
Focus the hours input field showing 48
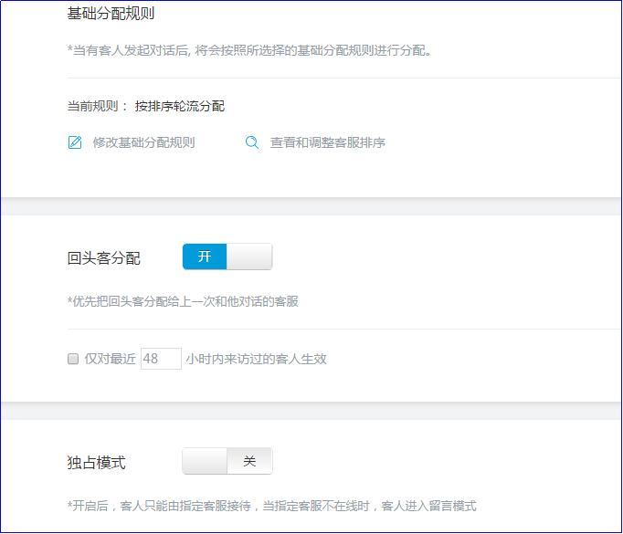pos(161,359)
